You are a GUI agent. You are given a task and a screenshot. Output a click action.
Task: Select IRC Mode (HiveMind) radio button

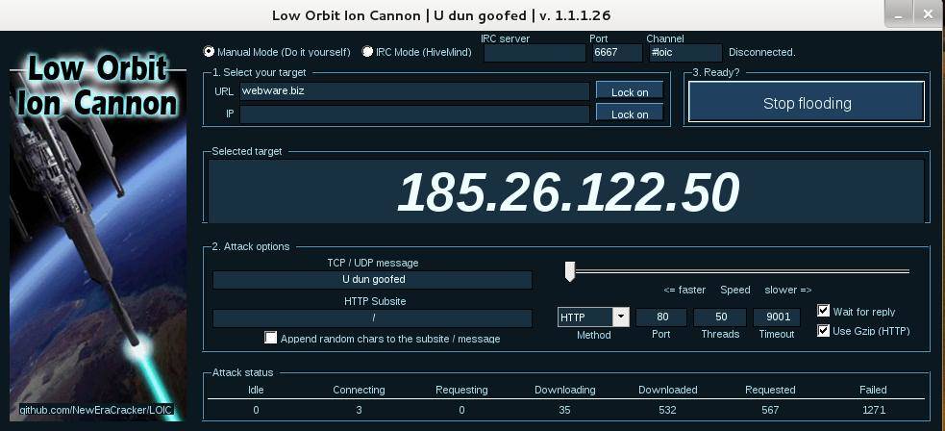point(367,52)
